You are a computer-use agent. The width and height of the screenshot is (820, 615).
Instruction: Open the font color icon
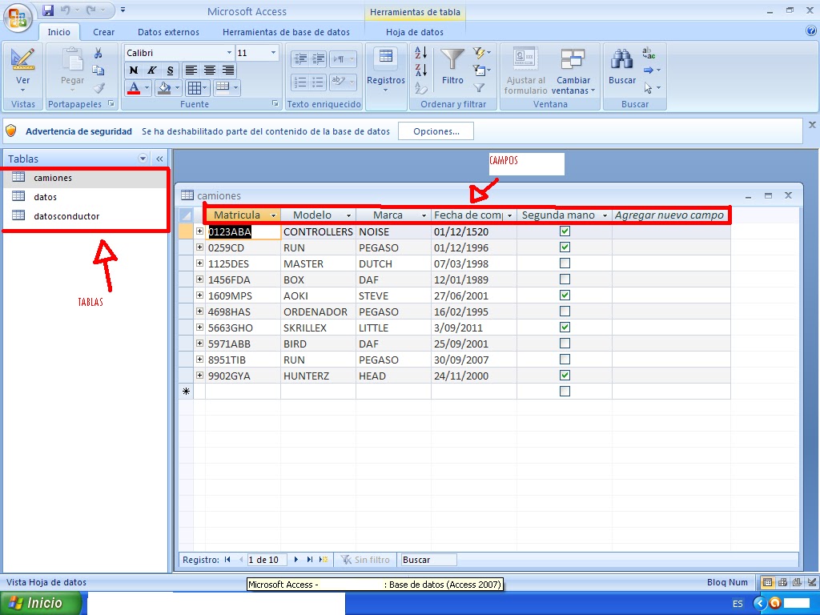coord(135,88)
